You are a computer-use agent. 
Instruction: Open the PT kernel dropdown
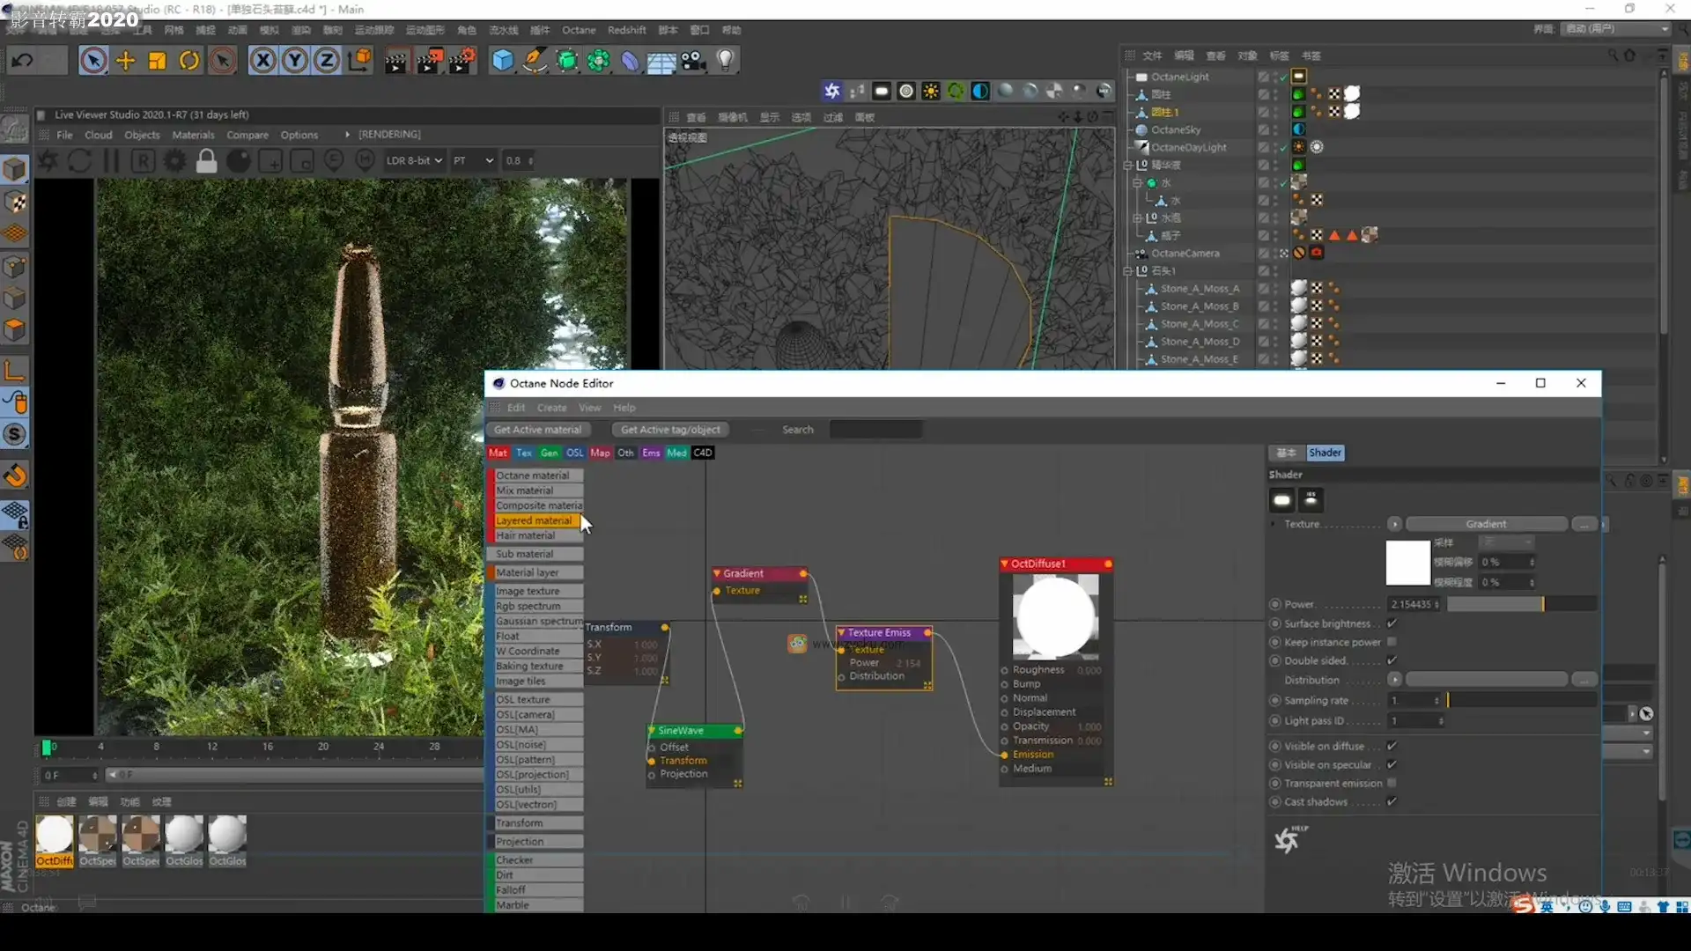click(473, 160)
